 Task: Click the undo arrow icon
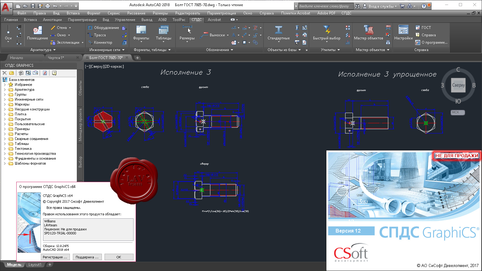point(55,6)
